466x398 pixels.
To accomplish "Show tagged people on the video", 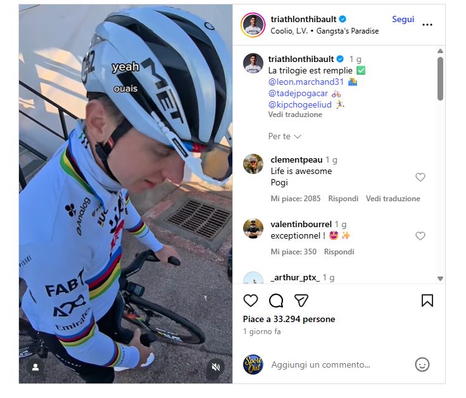I will tap(35, 367).
